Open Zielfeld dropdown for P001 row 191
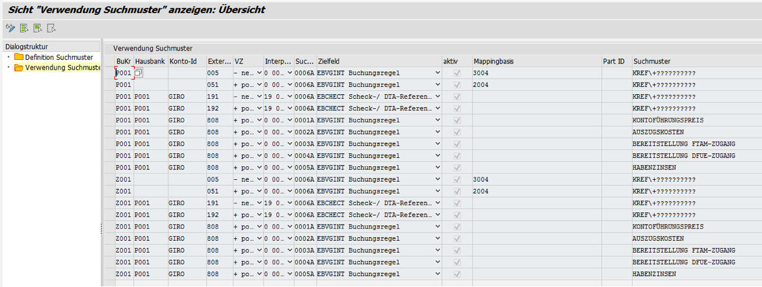 [438, 97]
